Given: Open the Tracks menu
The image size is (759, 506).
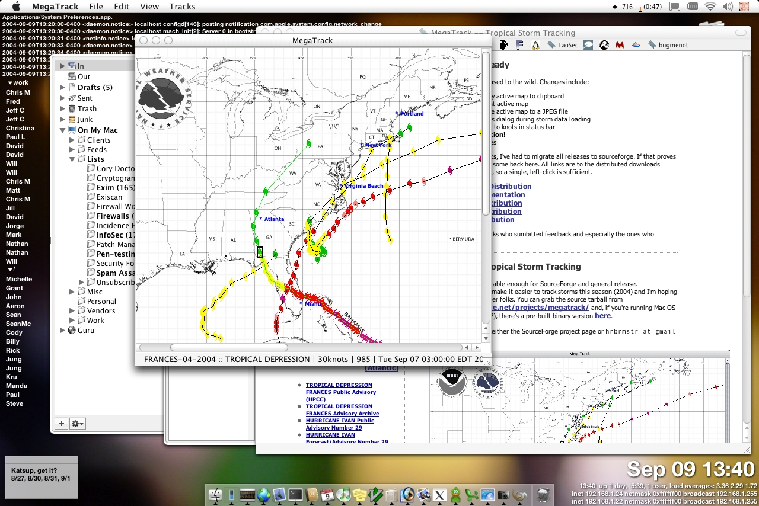Looking at the screenshot, I should [182, 7].
